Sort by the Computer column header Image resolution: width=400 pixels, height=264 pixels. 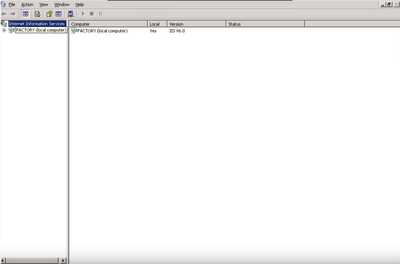click(x=108, y=24)
